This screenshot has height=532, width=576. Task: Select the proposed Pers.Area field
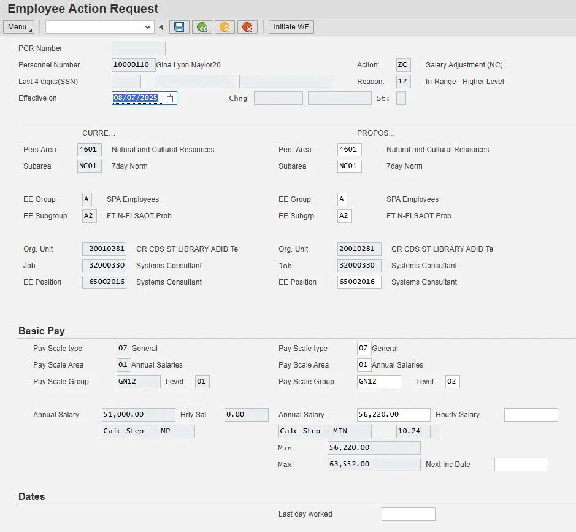coord(349,150)
